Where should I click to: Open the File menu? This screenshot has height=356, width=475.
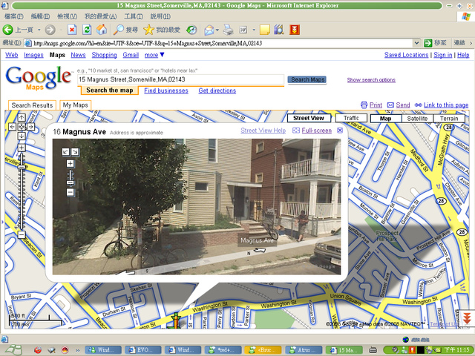14,16
